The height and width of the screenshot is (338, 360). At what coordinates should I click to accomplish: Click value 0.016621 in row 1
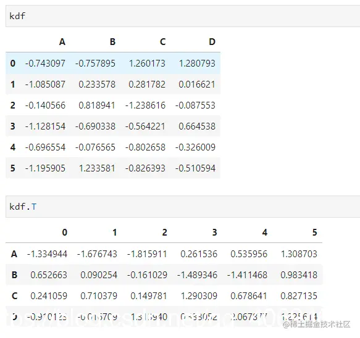click(x=197, y=84)
